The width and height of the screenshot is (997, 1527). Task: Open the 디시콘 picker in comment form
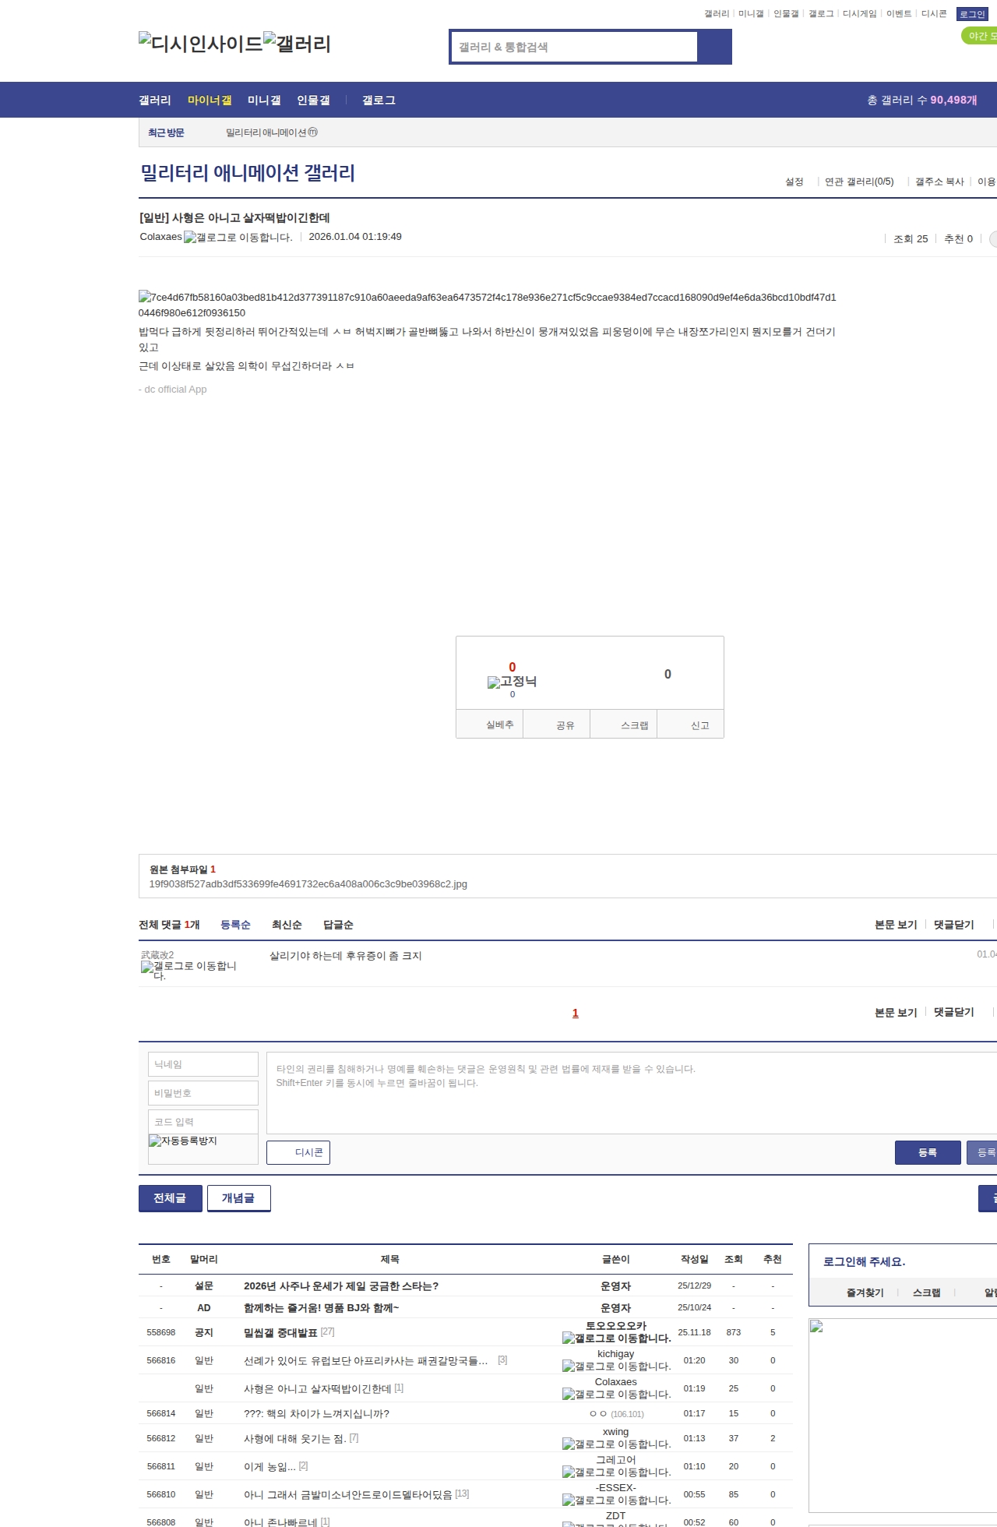point(298,1152)
